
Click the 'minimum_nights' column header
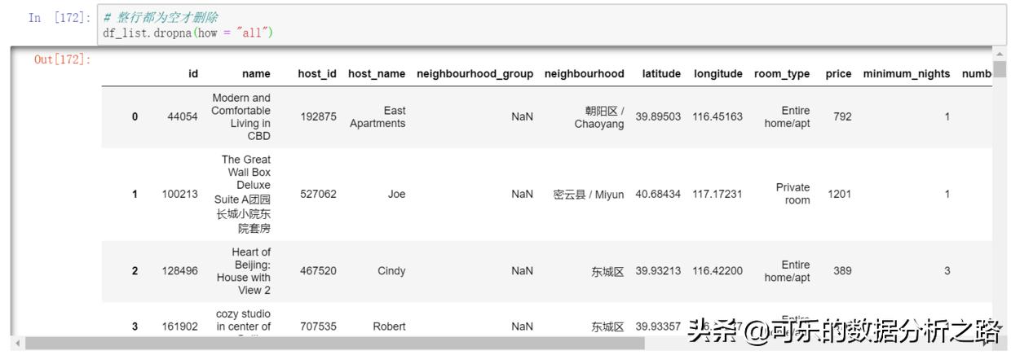pos(907,73)
